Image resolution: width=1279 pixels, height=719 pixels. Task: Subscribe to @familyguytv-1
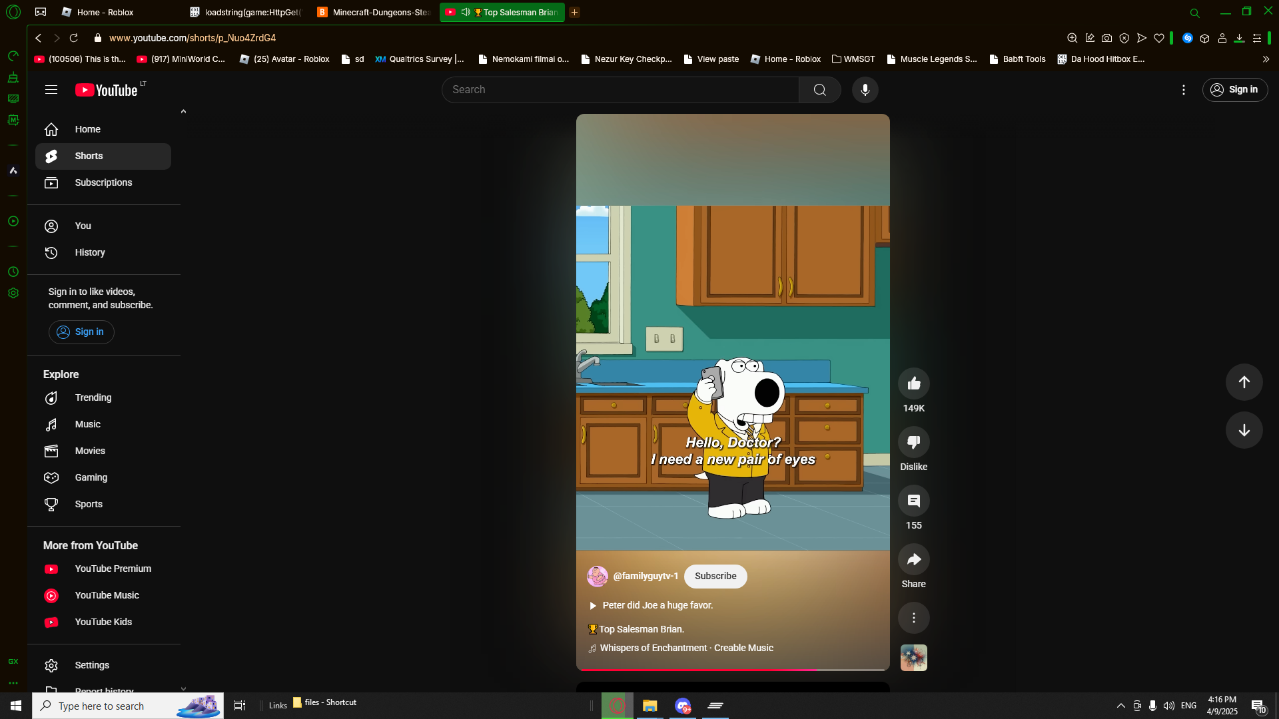coord(715,577)
